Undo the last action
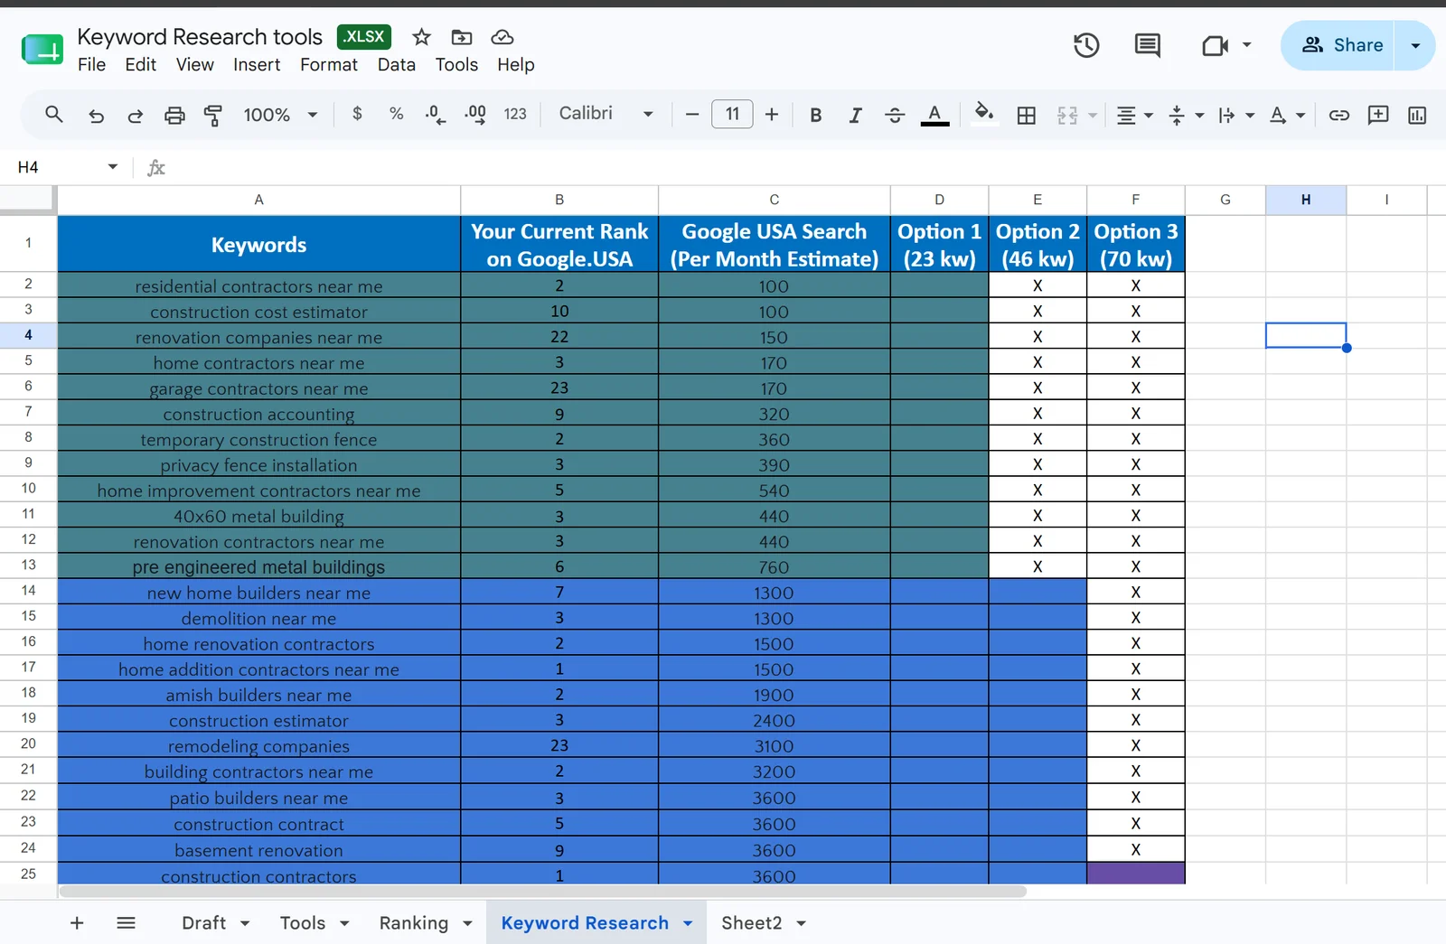 (x=96, y=115)
